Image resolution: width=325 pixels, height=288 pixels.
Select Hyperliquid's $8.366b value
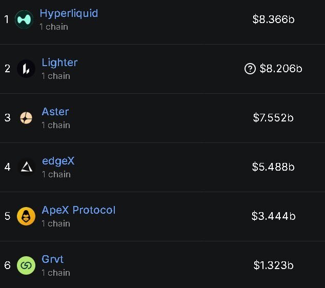pyautogui.click(x=273, y=19)
